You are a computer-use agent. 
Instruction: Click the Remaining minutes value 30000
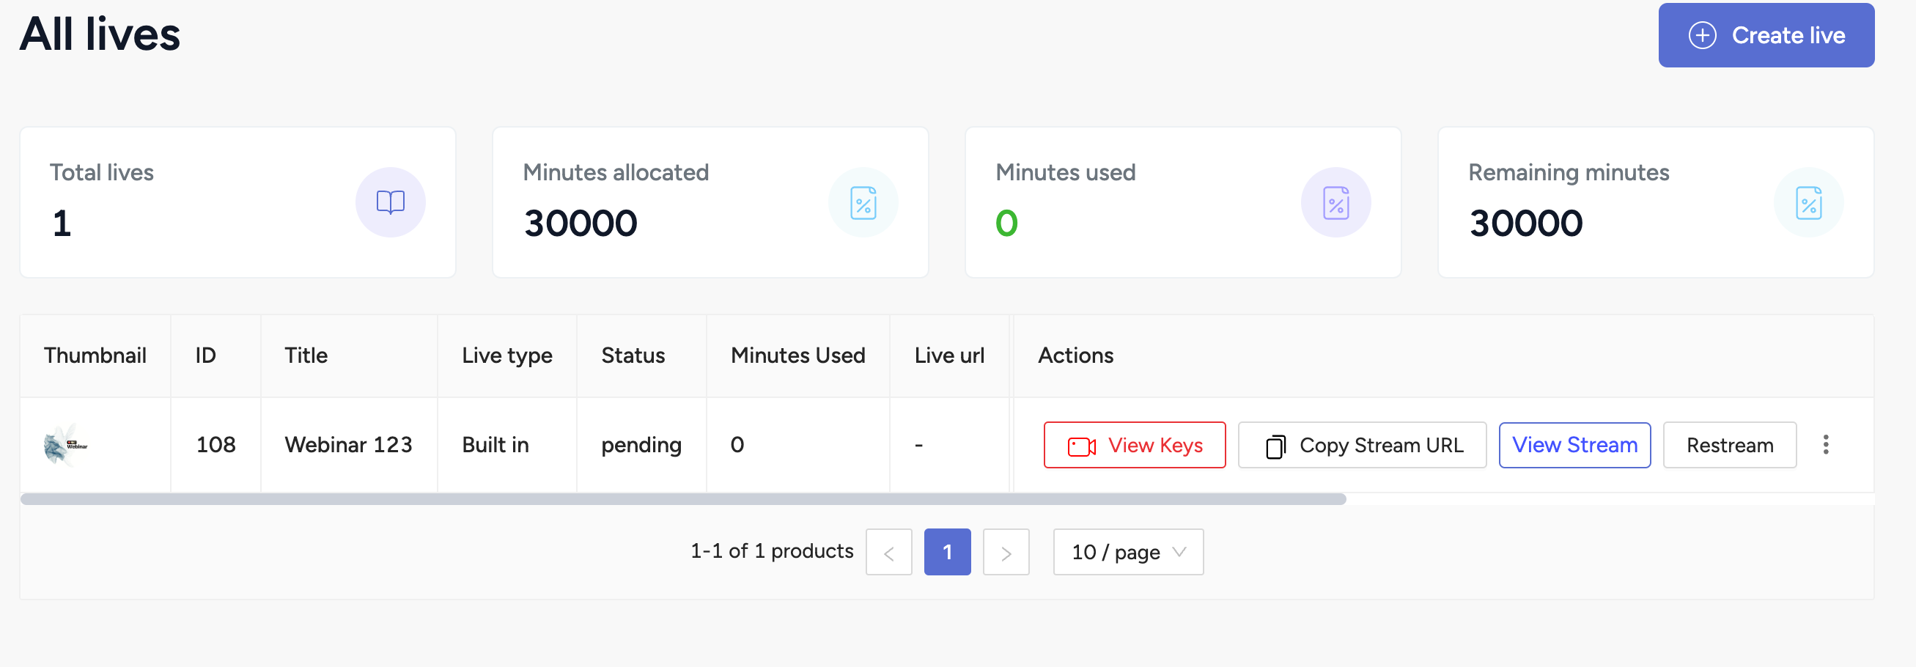pyautogui.click(x=1525, y=224)
